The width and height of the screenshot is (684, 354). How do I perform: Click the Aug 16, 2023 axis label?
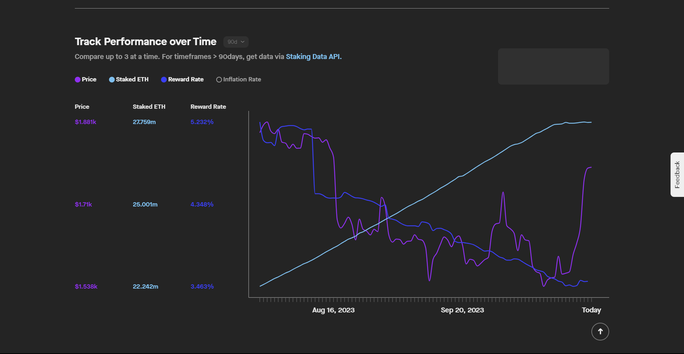point(333,310)
